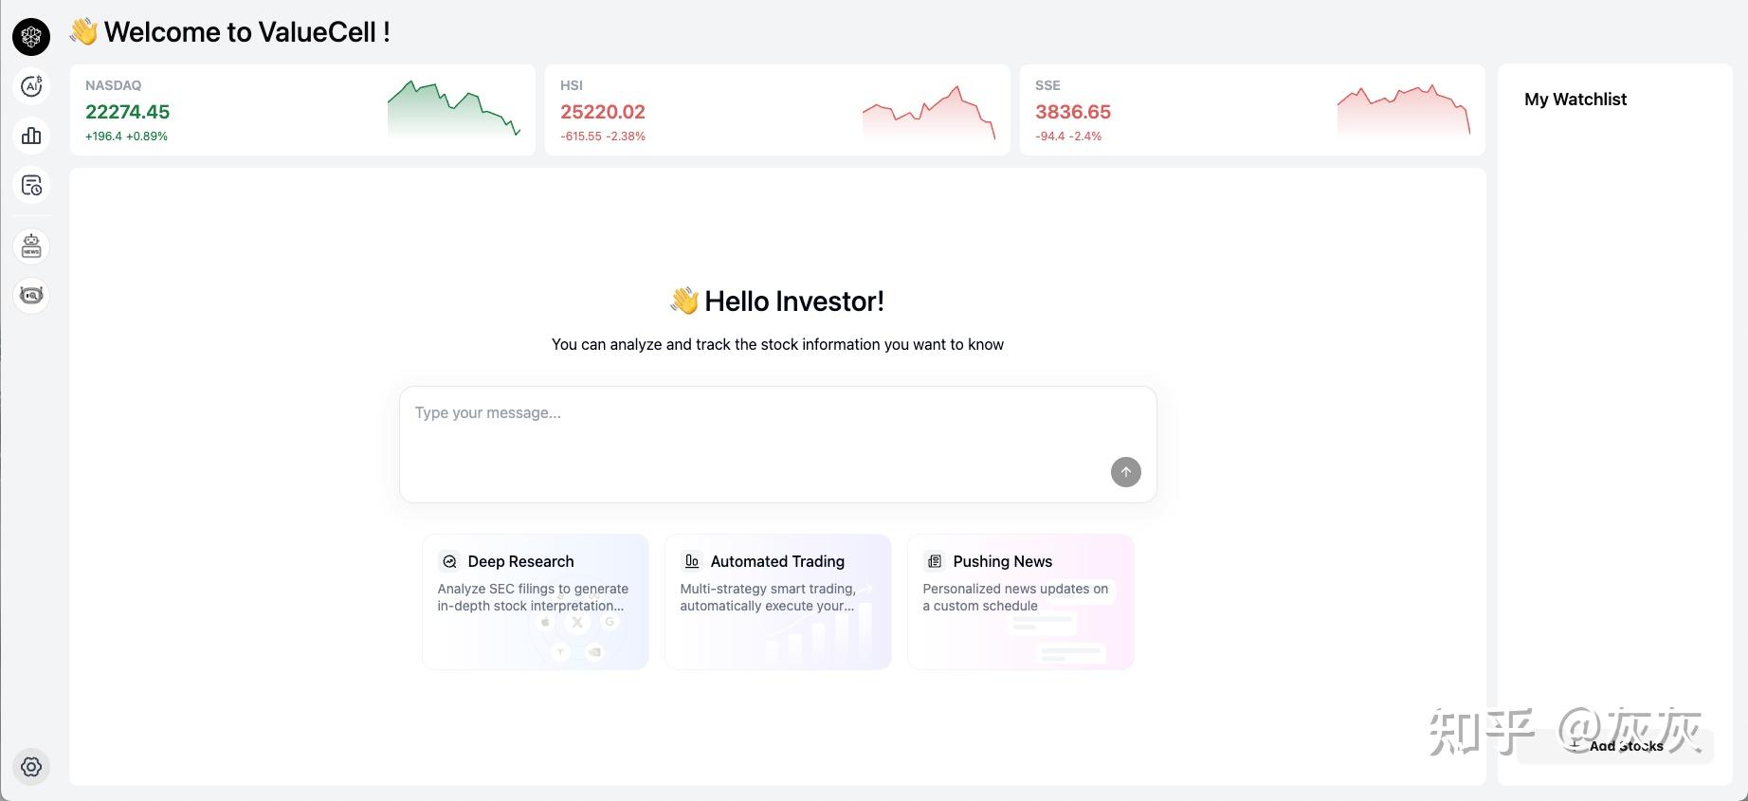
Task: Open the news robot agent icon
Action: click(x=31, y=246)
